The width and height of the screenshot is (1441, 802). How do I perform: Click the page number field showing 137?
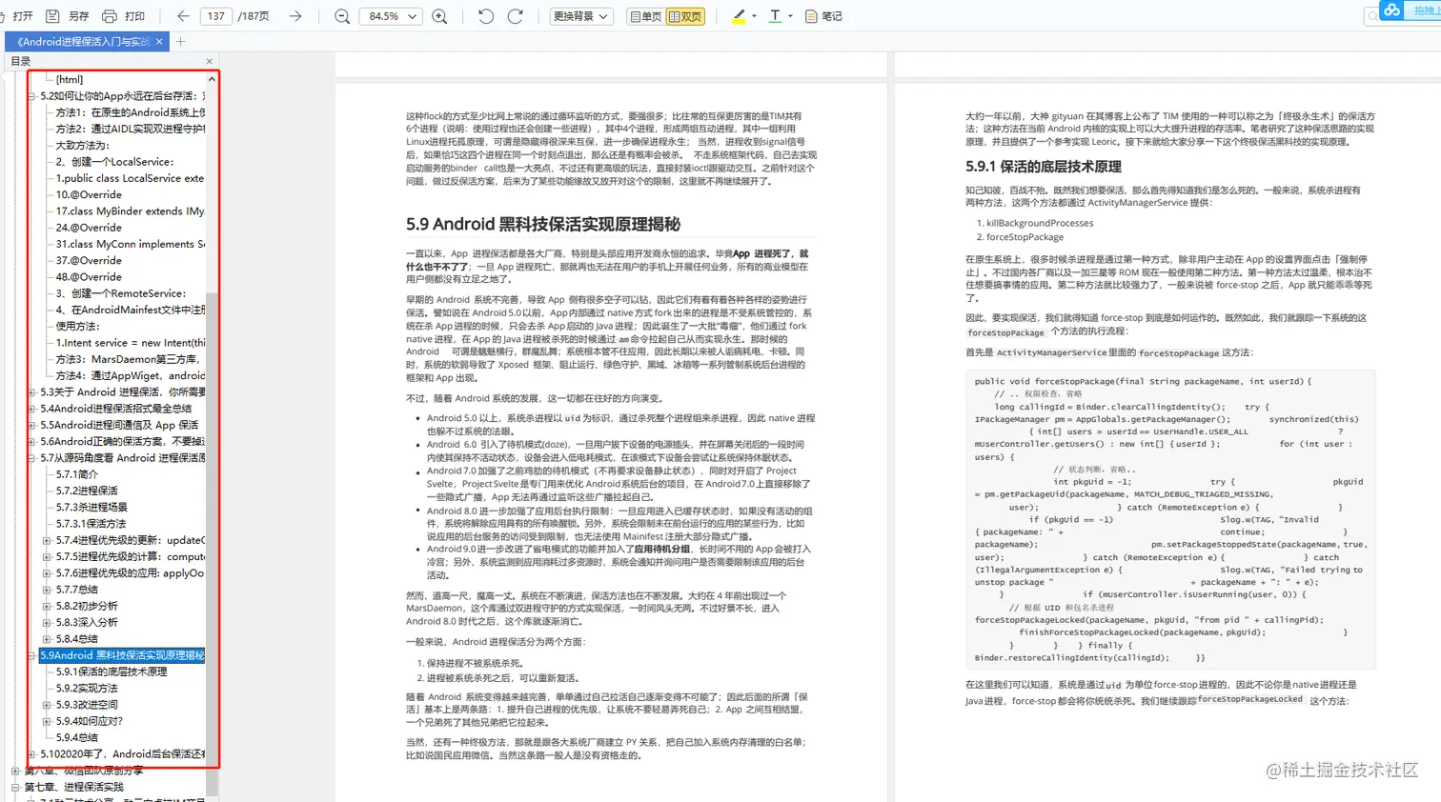coord(216,16)
